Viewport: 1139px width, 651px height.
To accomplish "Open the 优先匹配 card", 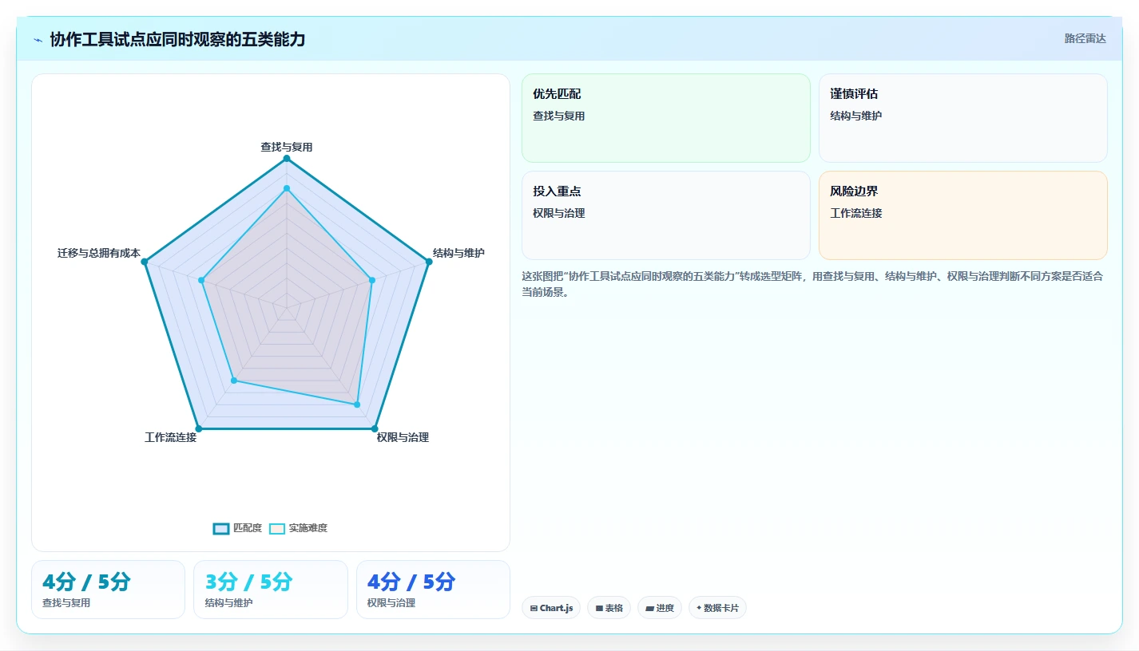I will tap(666, 118).
